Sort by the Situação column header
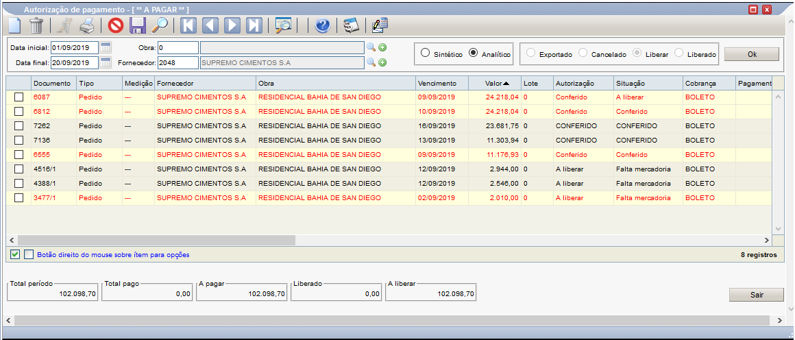795x340 pixels. click(648, 83)
